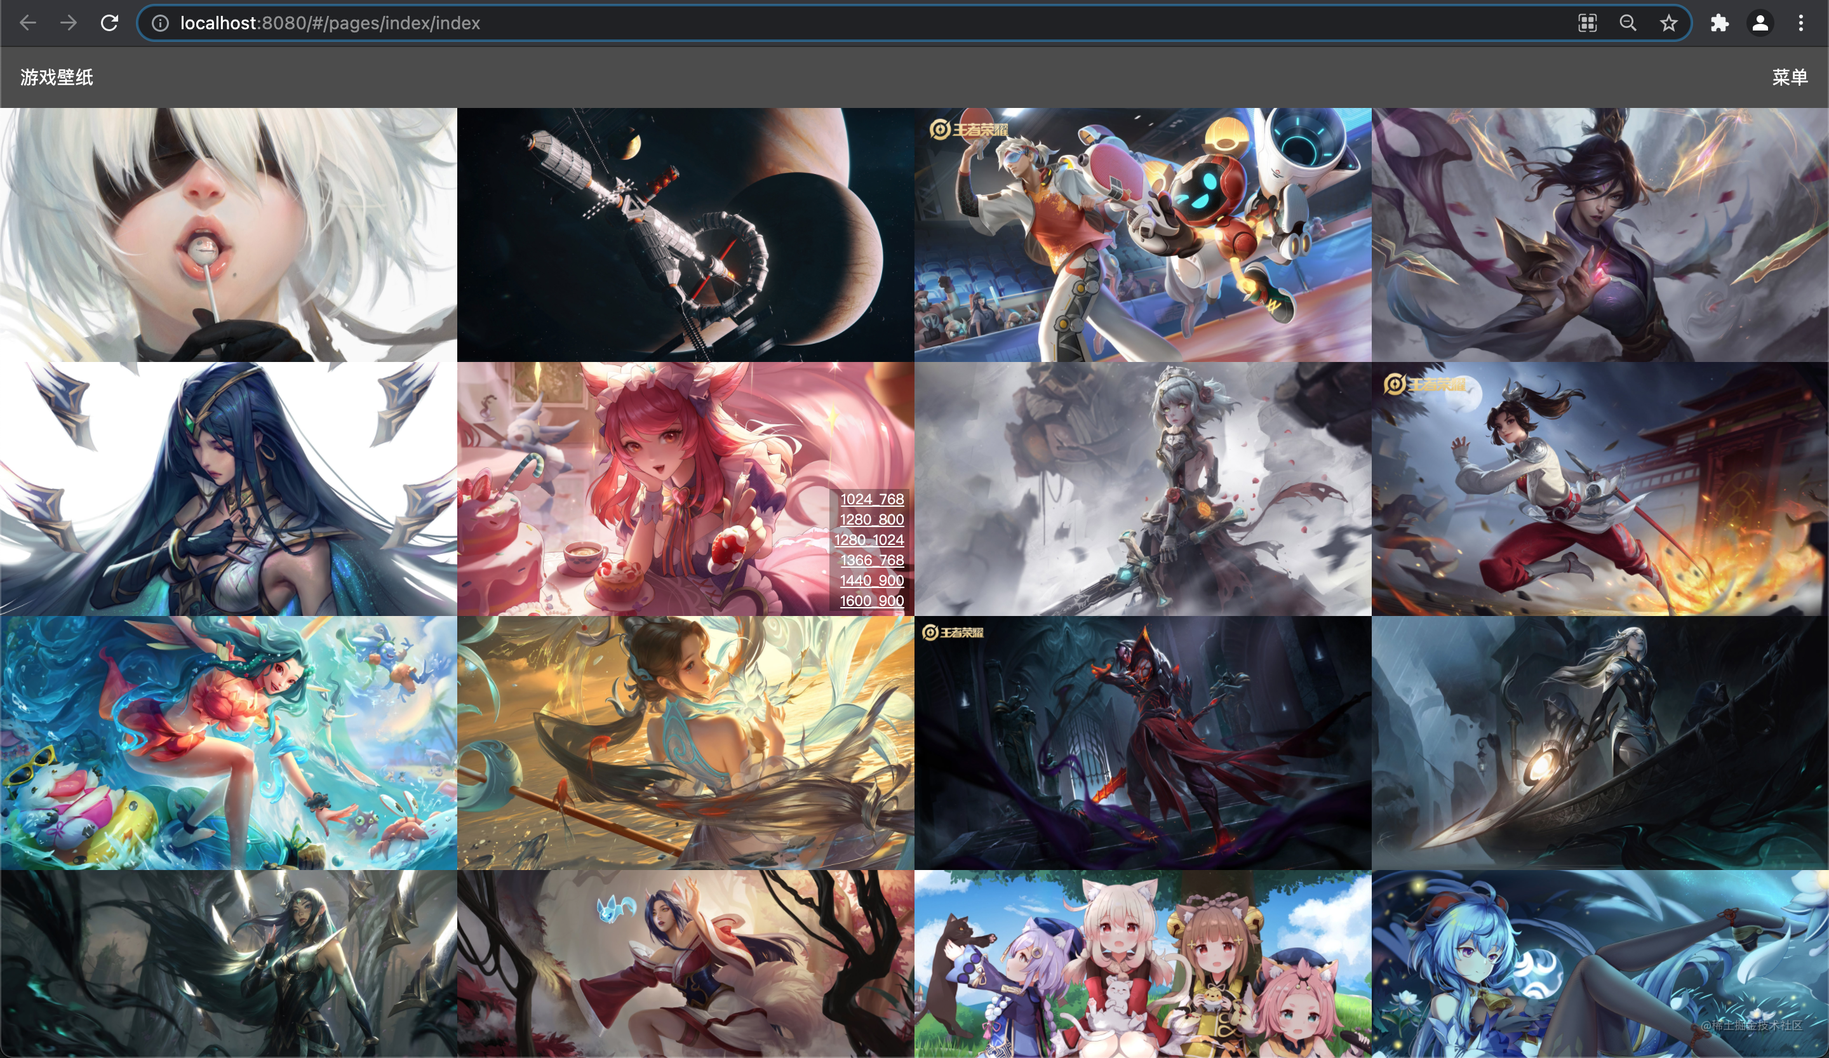This screenshot has height=1058, width=1829.
Task: Open the browser profile avatar
Action: tap(1760, 23)
